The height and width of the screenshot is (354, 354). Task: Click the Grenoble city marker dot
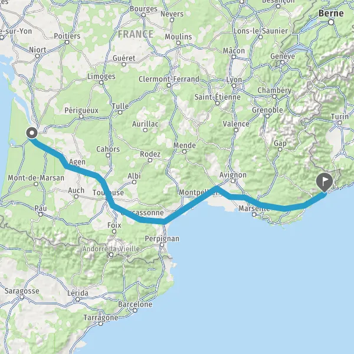coord(267,116)
